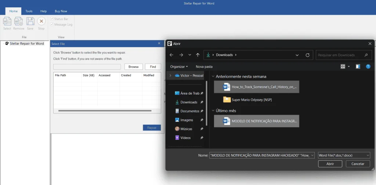Click the pin icon beside Imagens
376x185 pixels.
coord(202,120)
